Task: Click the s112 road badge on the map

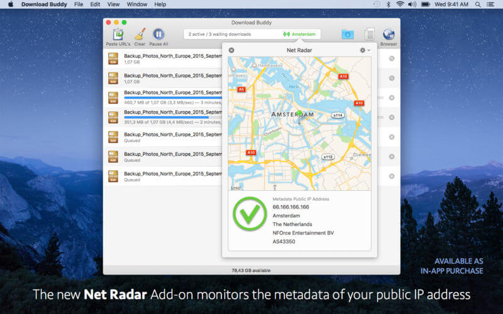Action: pos(328,157)
